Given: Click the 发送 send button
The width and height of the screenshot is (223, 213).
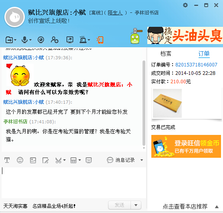Looking at the screenshot, I should 119,205.
